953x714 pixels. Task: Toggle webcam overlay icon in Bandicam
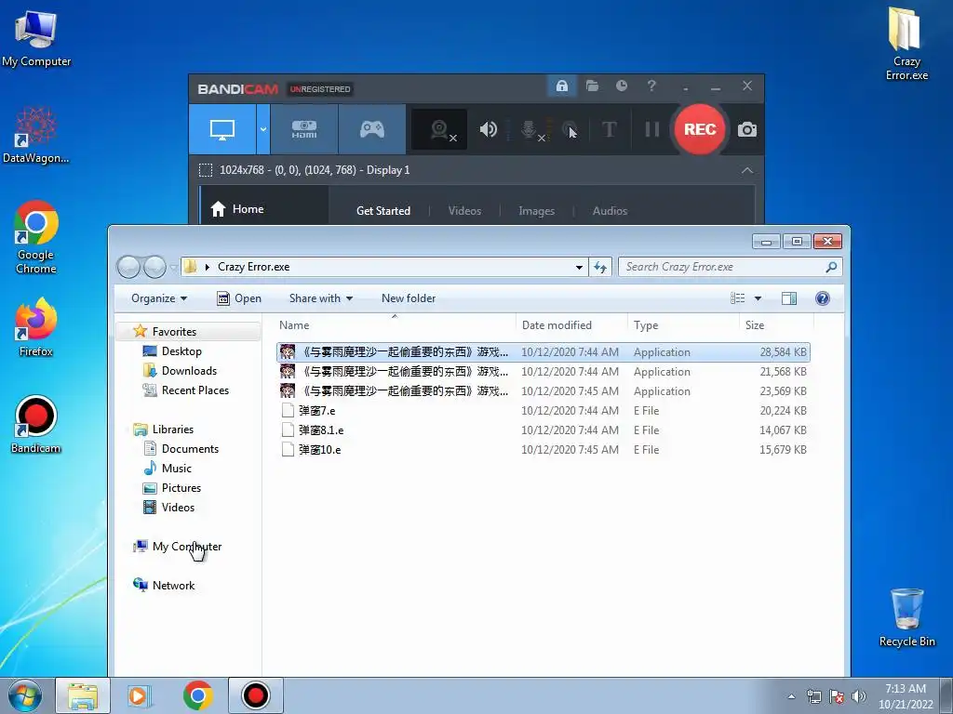coord(439,129)
